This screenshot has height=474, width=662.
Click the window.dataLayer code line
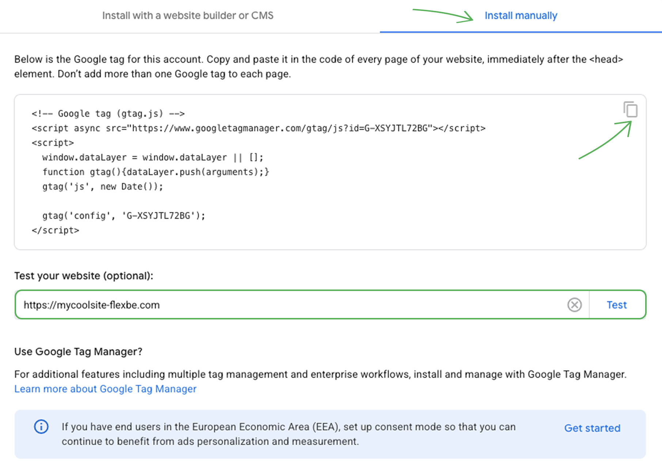(152, 158)
